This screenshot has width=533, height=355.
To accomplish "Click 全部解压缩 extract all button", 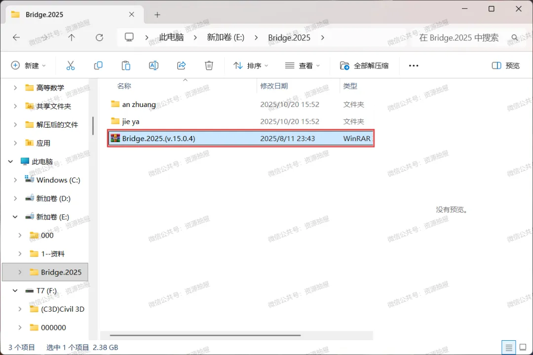I will (x=364, y=66).
